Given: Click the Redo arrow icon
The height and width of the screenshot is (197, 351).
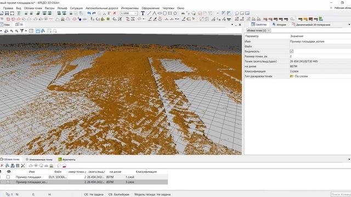Looking at the screenshot, I should pyautogui.click(x=94, y=13).
